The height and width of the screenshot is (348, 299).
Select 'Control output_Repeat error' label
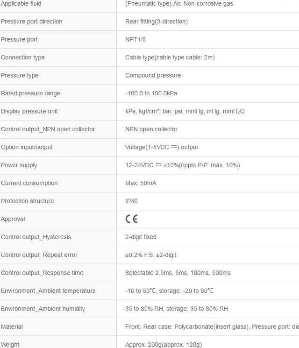(39, 255)
